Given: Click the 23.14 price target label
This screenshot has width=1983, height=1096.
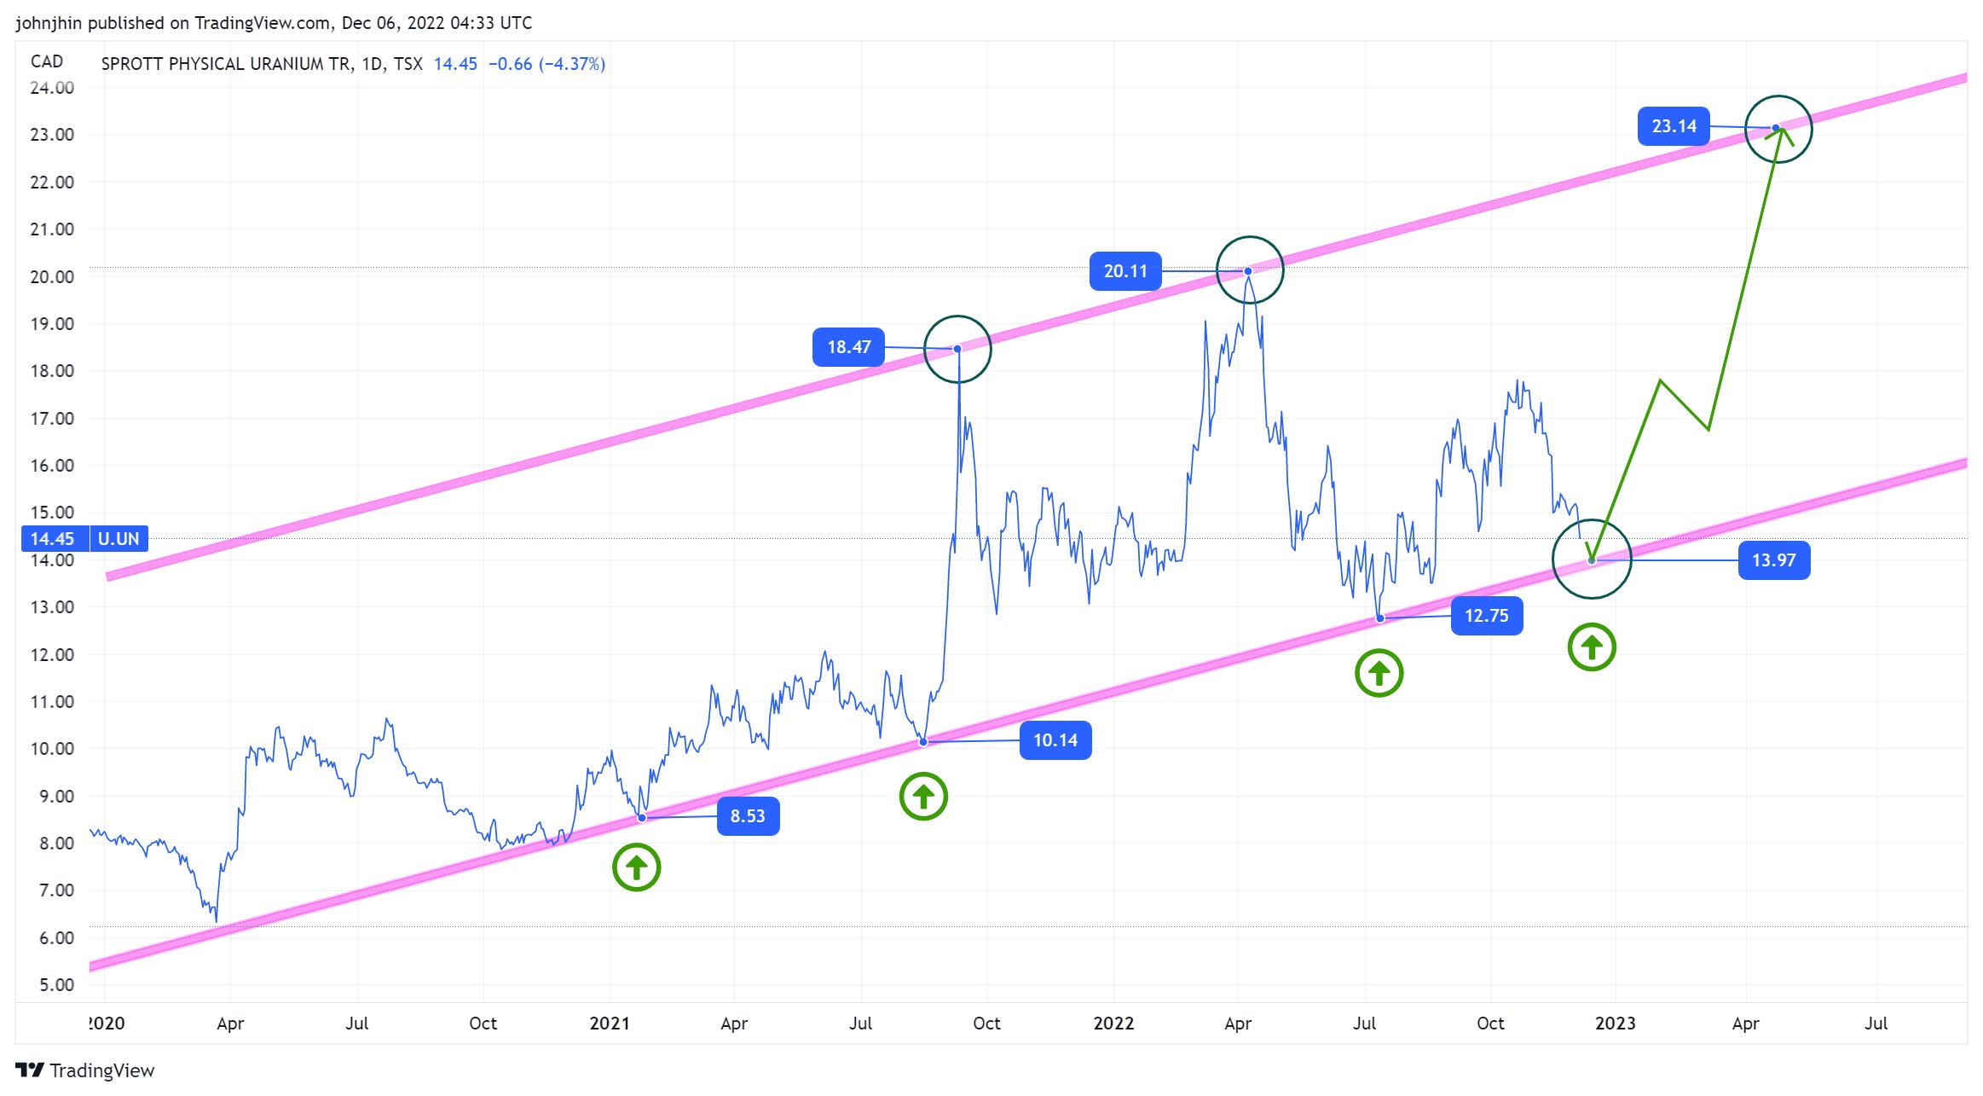Looking at the screenshot, I should point(1673,126).
